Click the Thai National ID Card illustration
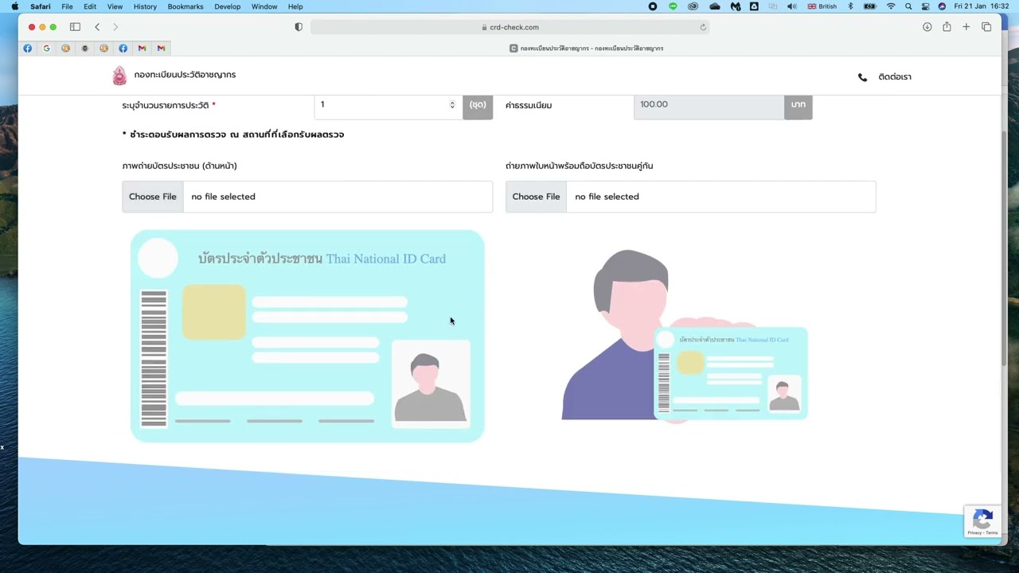 click(x=307, y=336)
